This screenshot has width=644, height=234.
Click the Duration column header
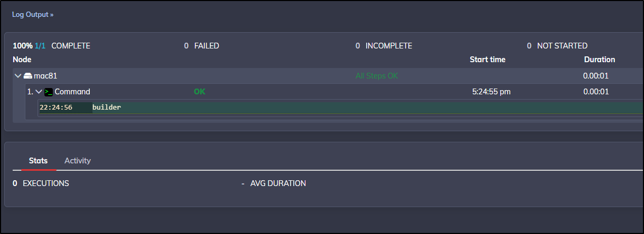pyautogui.click(x=599, y=60)
